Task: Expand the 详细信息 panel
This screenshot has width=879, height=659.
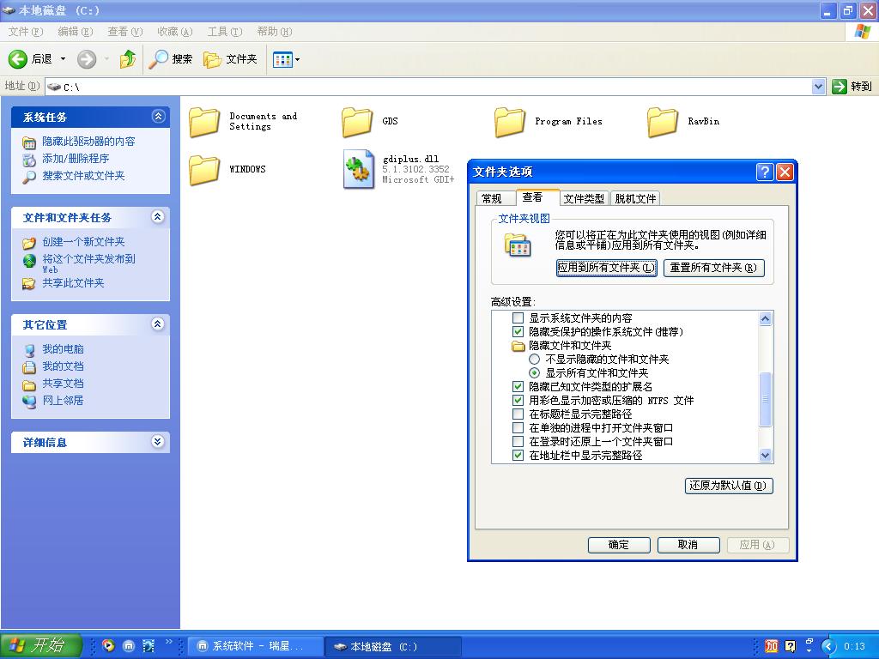Action: pyautogui.click(x=158, y=442)
